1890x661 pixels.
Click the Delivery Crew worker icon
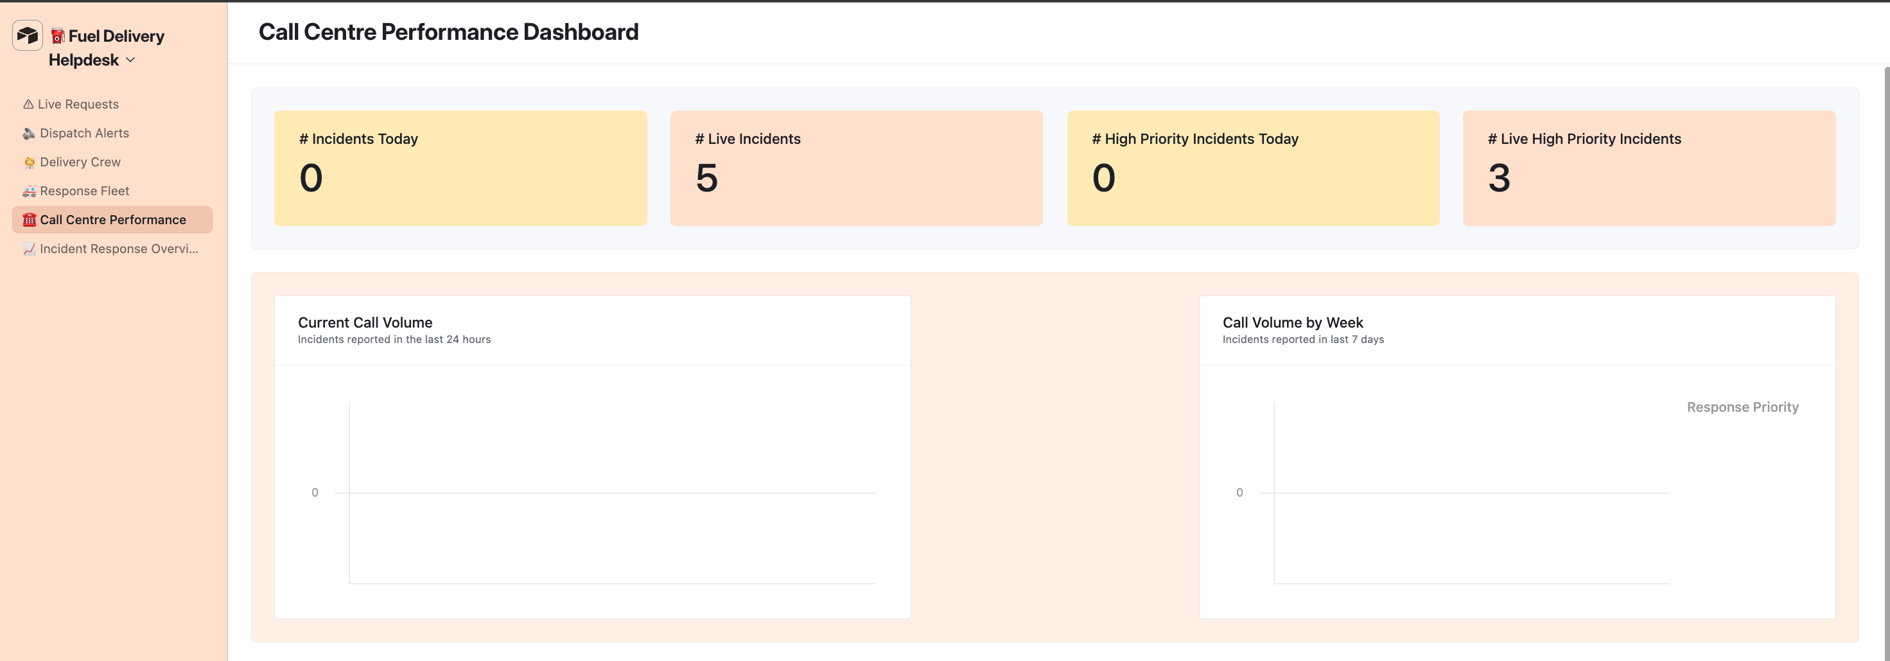pyautogui.click(x=30, y=162)
